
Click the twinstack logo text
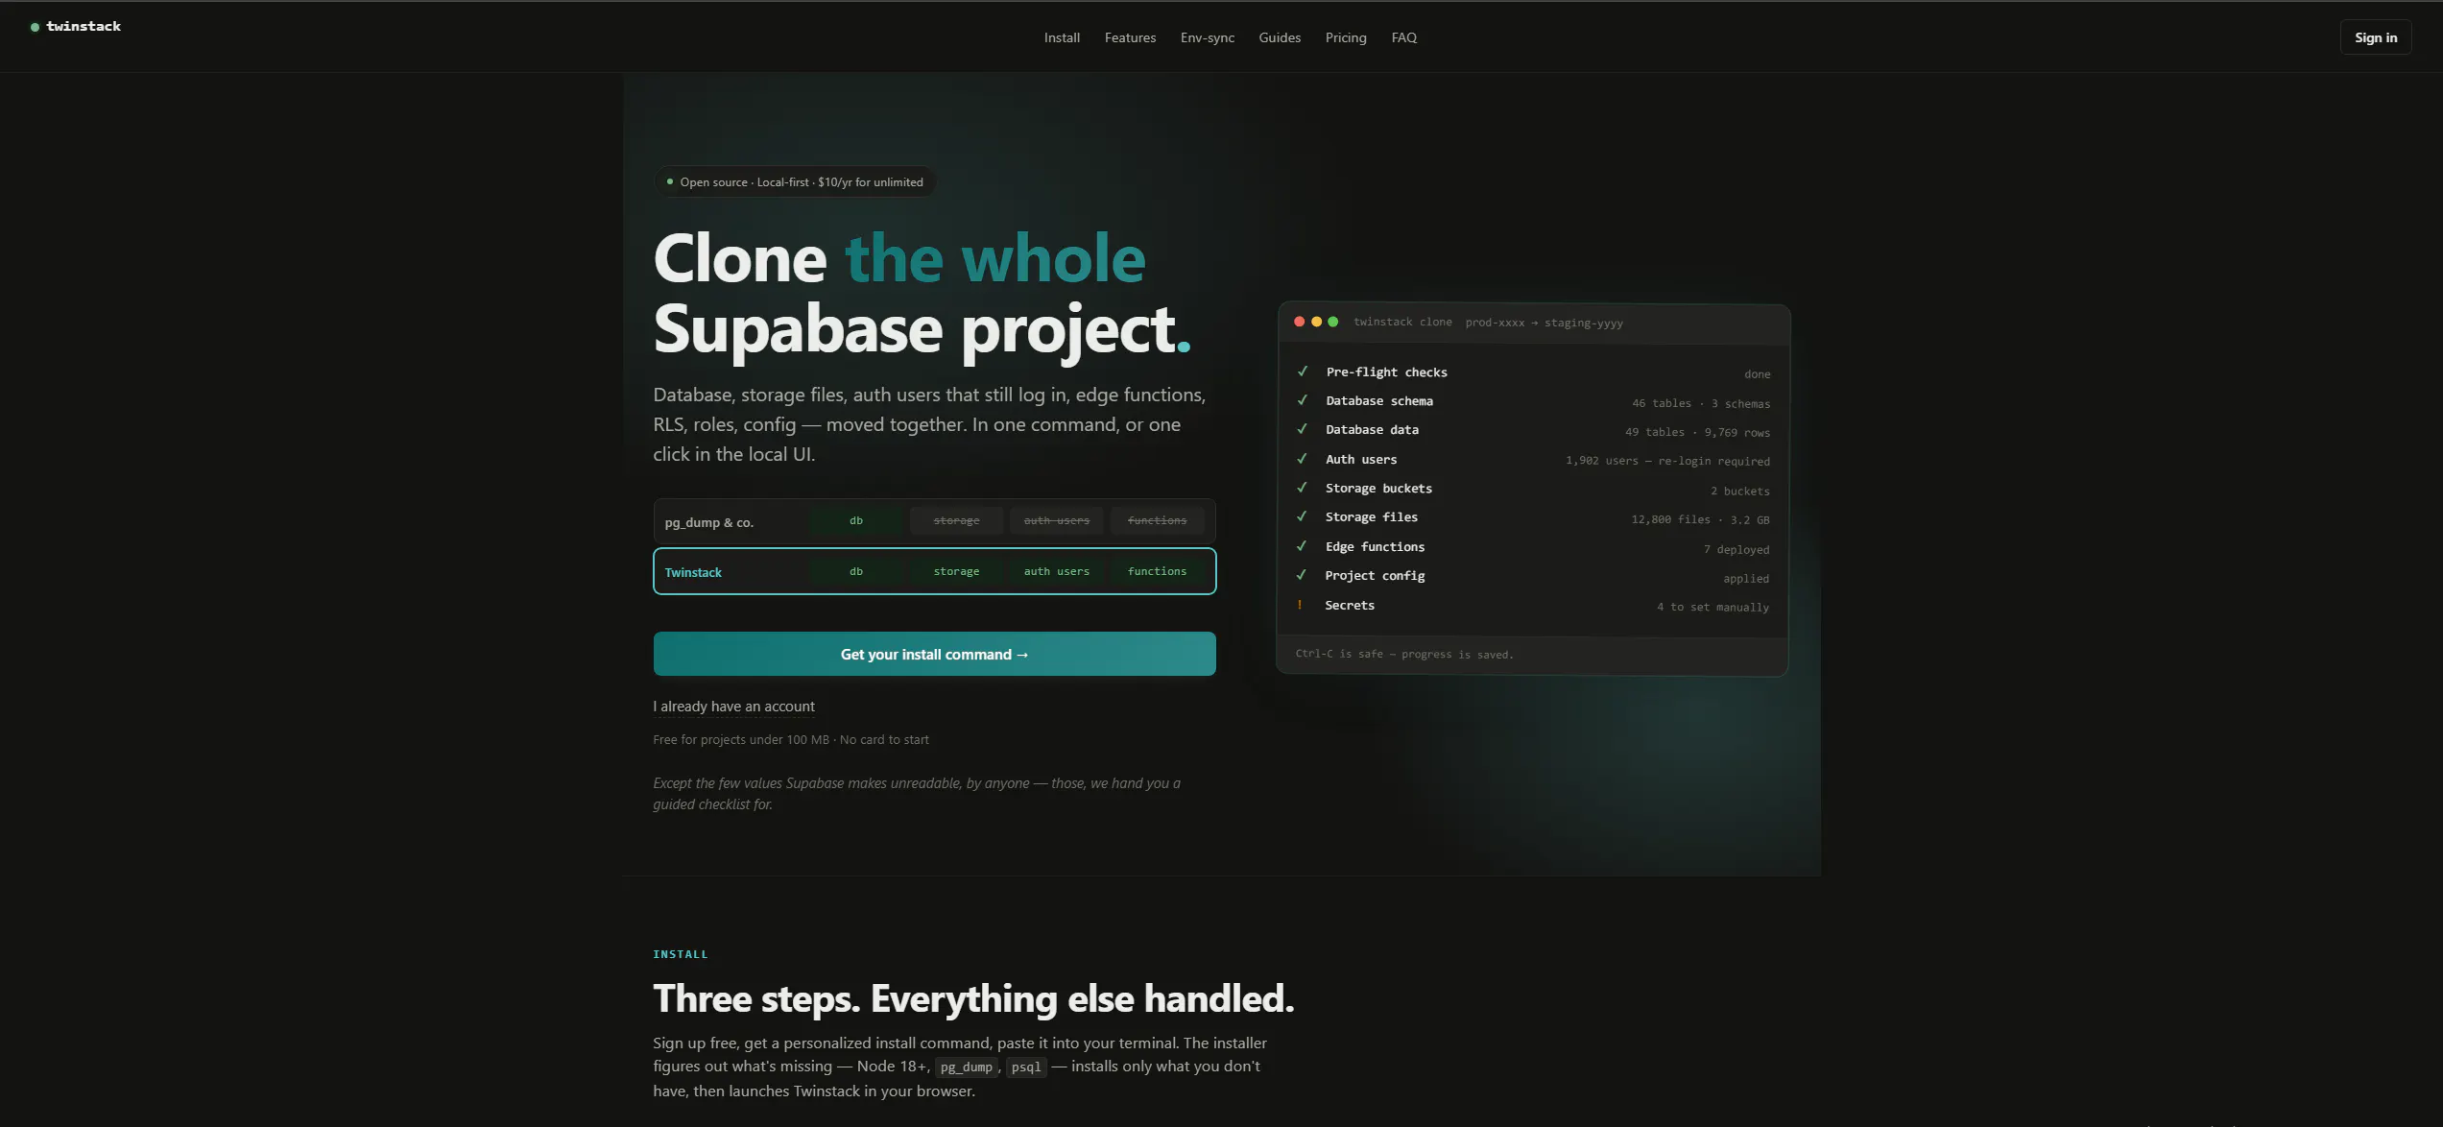click(84, 27)
